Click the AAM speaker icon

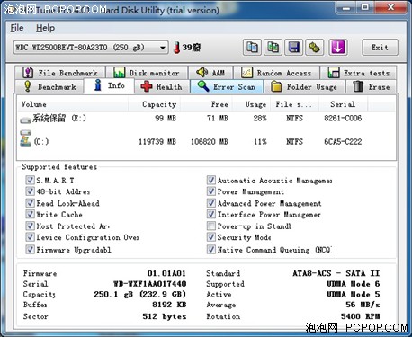pos(202,72)
